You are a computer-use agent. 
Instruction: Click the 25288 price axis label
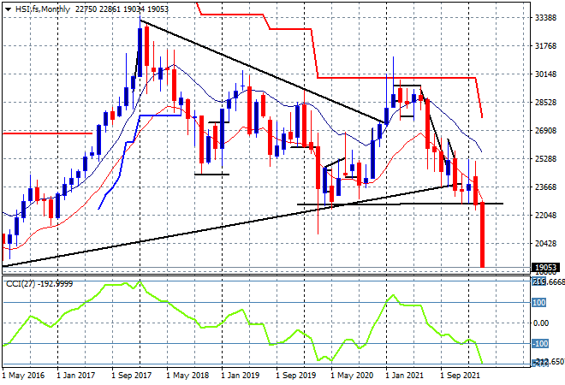coord(546,159)
